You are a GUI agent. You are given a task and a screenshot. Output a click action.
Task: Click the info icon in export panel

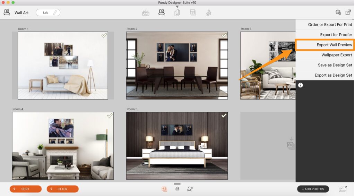point(301,85)
